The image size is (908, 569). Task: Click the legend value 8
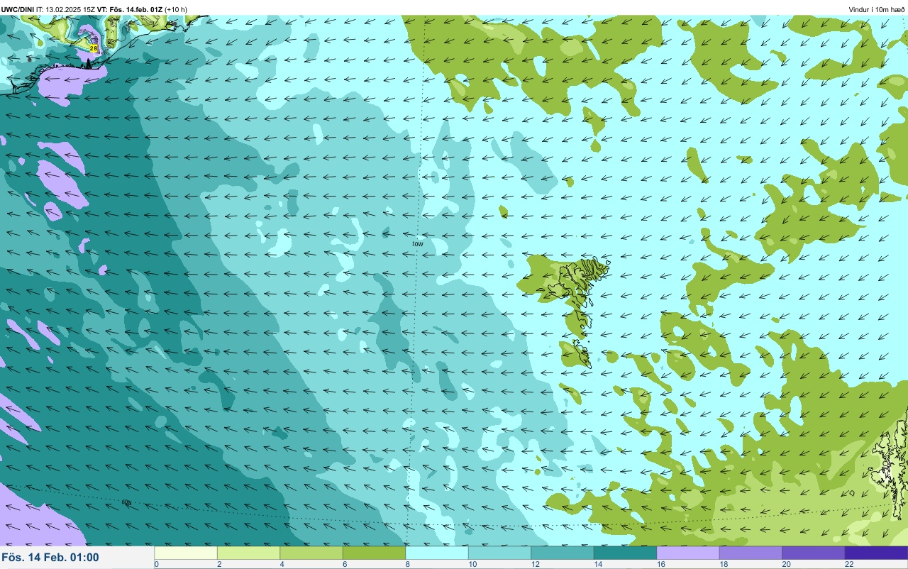408,565
